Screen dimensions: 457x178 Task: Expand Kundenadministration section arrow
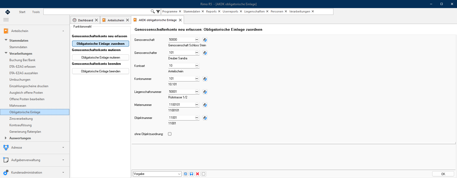pyautogui.click(x=63, y=173)
